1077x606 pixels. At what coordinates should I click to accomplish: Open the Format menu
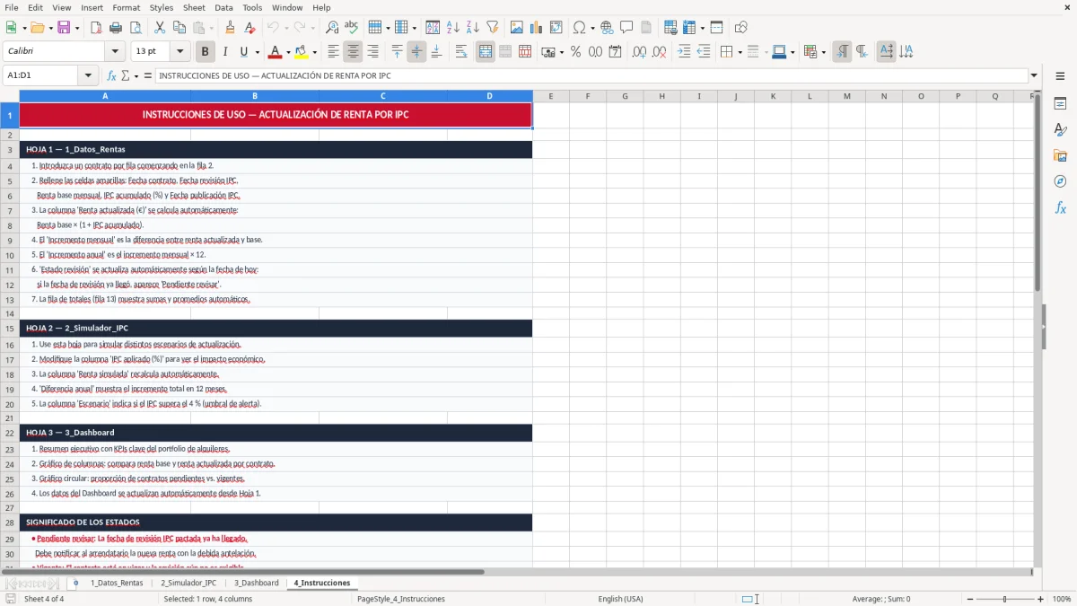126,7
